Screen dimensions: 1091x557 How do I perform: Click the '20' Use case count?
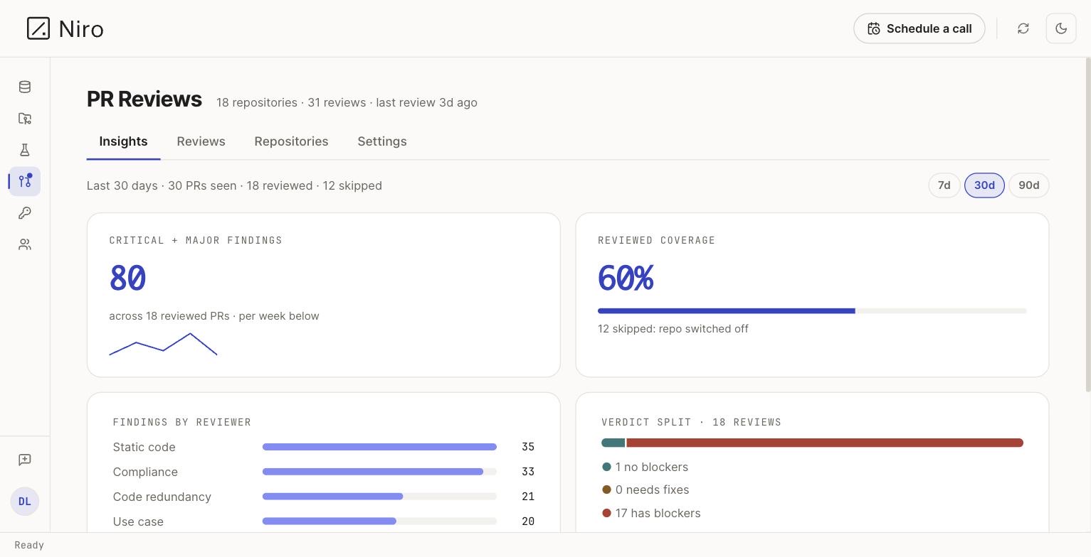pos(528,521)
